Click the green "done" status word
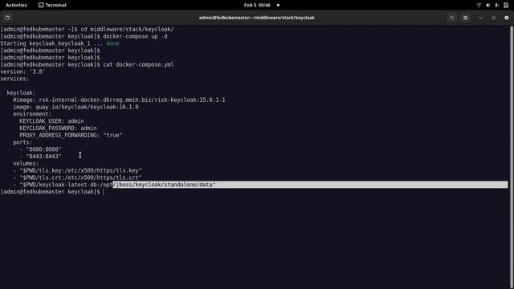This screenshot has height=289, width=514. 112,43
